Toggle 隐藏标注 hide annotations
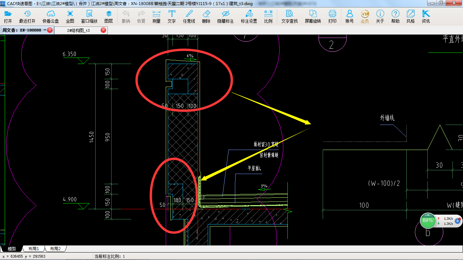 tap(225, 17)
